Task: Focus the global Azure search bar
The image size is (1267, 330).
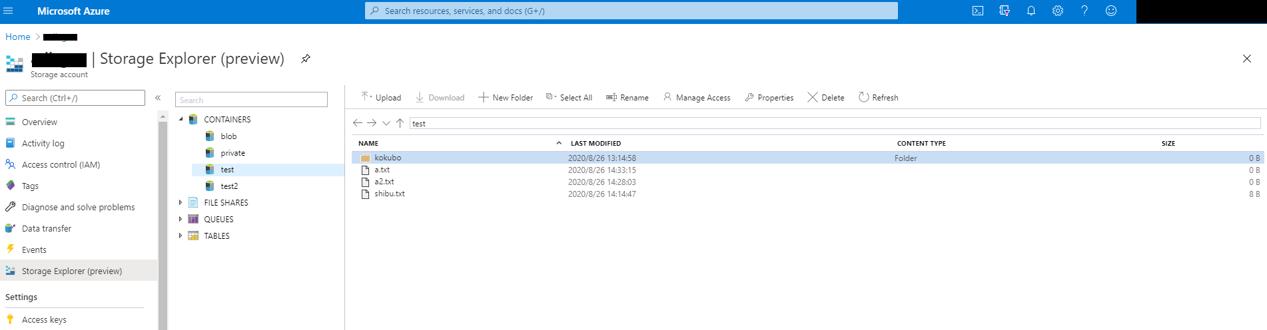Action: click(631, 11)
